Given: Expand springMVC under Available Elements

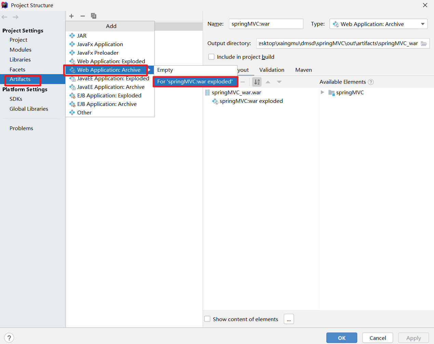Looking at the screenshot, I should point(322,92).
